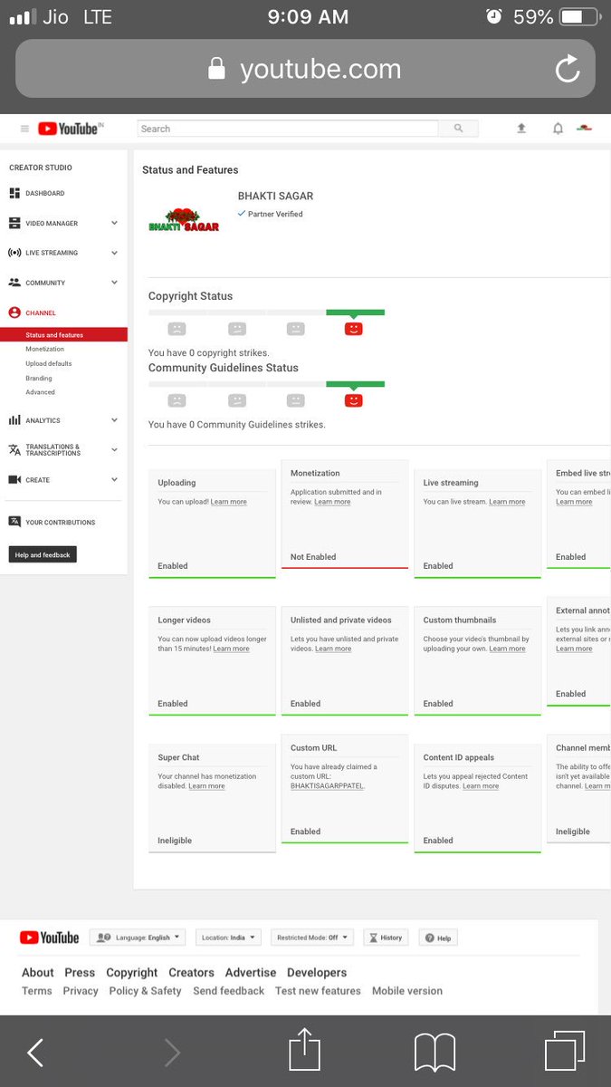Expand the Video Manager section

(114, 223)
